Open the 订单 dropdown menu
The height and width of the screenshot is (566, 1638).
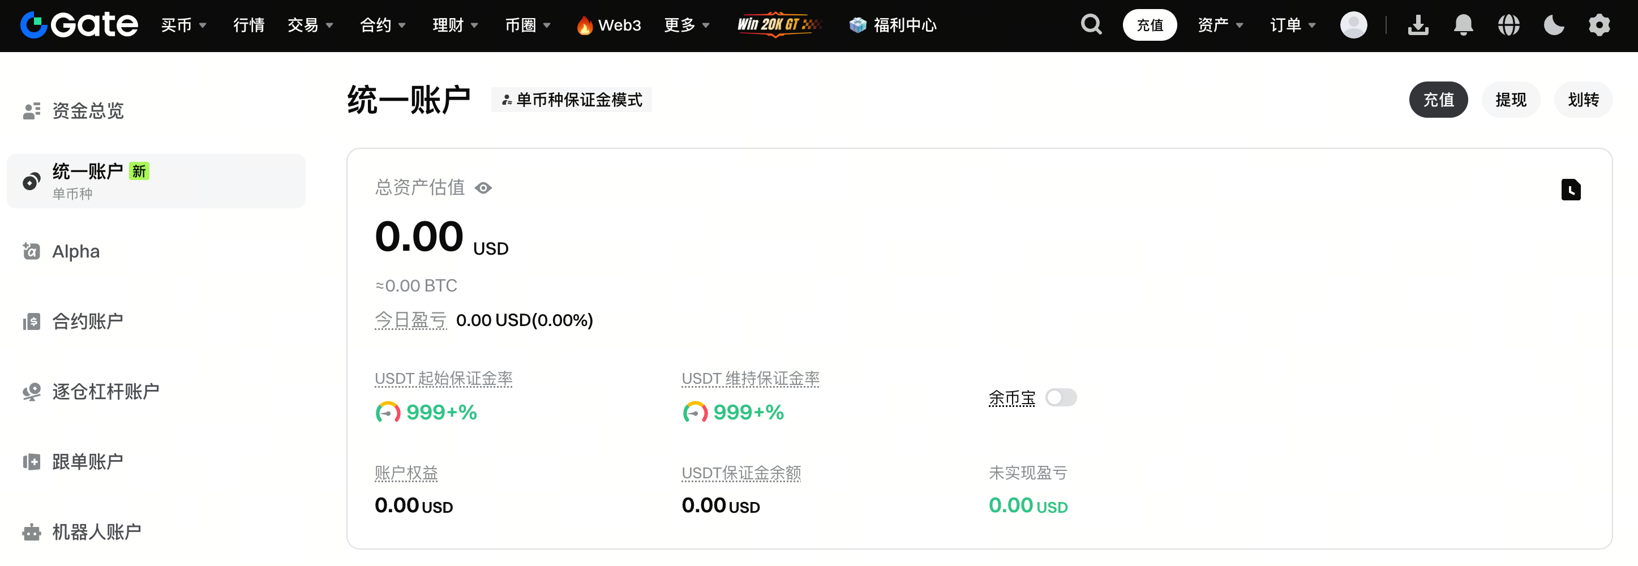(x=1292, y=25)
